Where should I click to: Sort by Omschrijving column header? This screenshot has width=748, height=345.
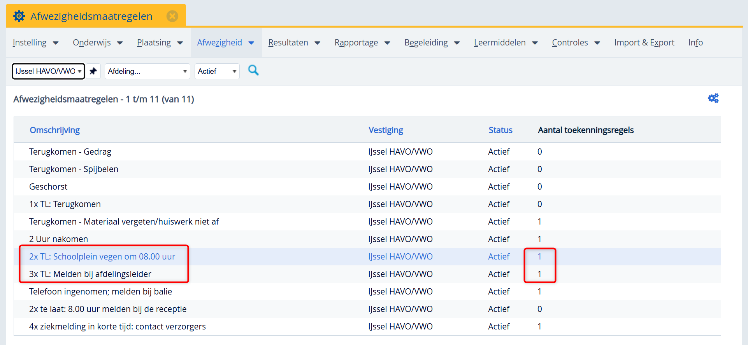point(55,130)
